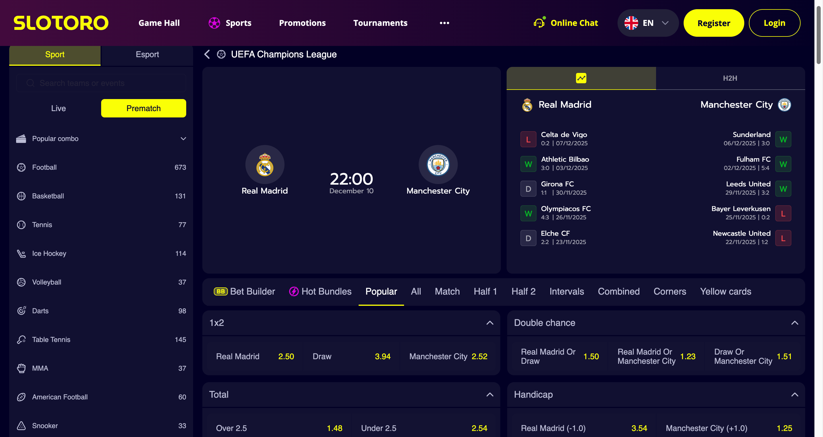Select Real Madrid Or Draw 1.50
The height and width of the screenshot is (437, 823).
(560, 356)
